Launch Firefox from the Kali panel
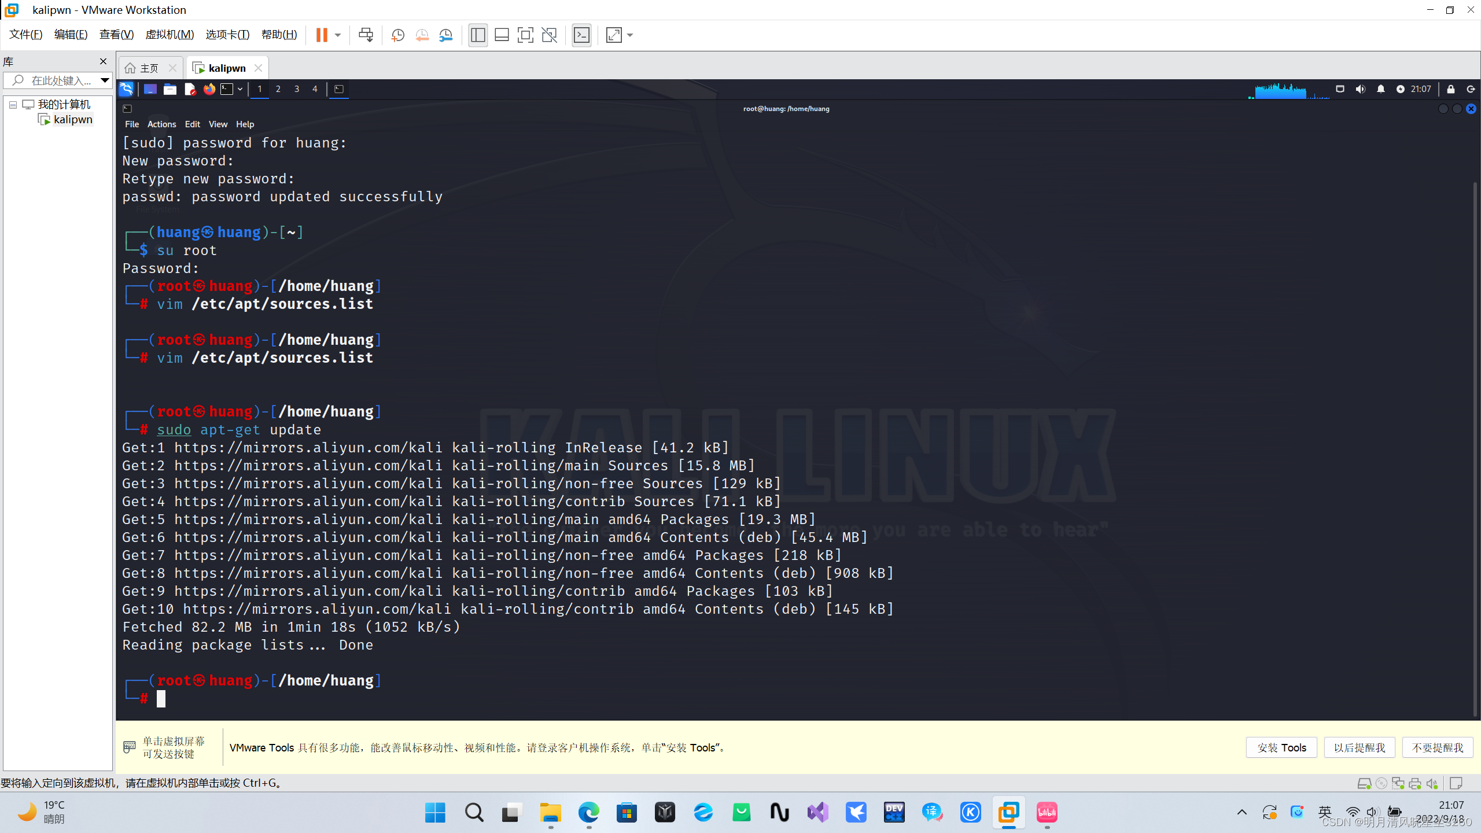1481x833 pixels. 209,89
